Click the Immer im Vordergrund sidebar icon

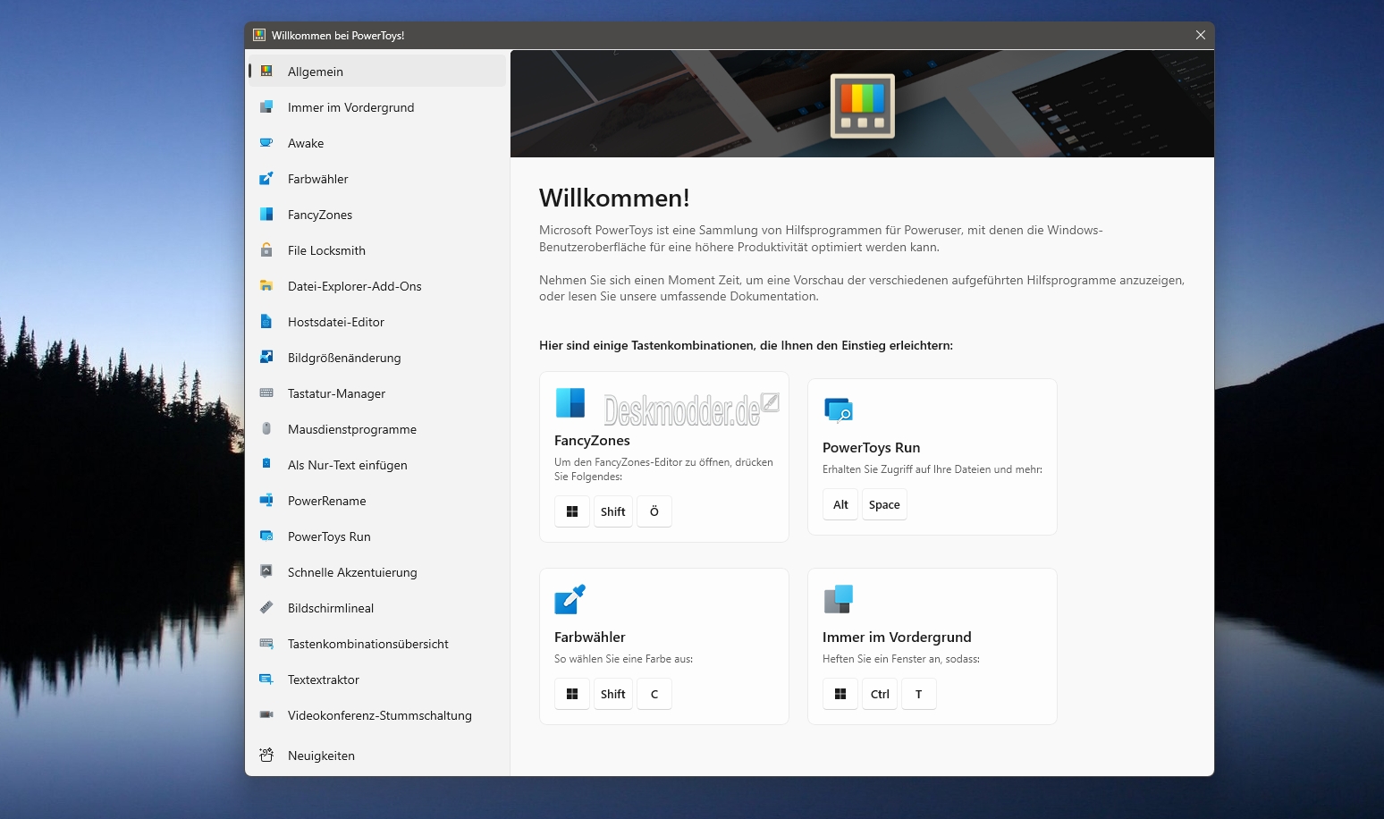pyautogui.click(x=266, y=106)
